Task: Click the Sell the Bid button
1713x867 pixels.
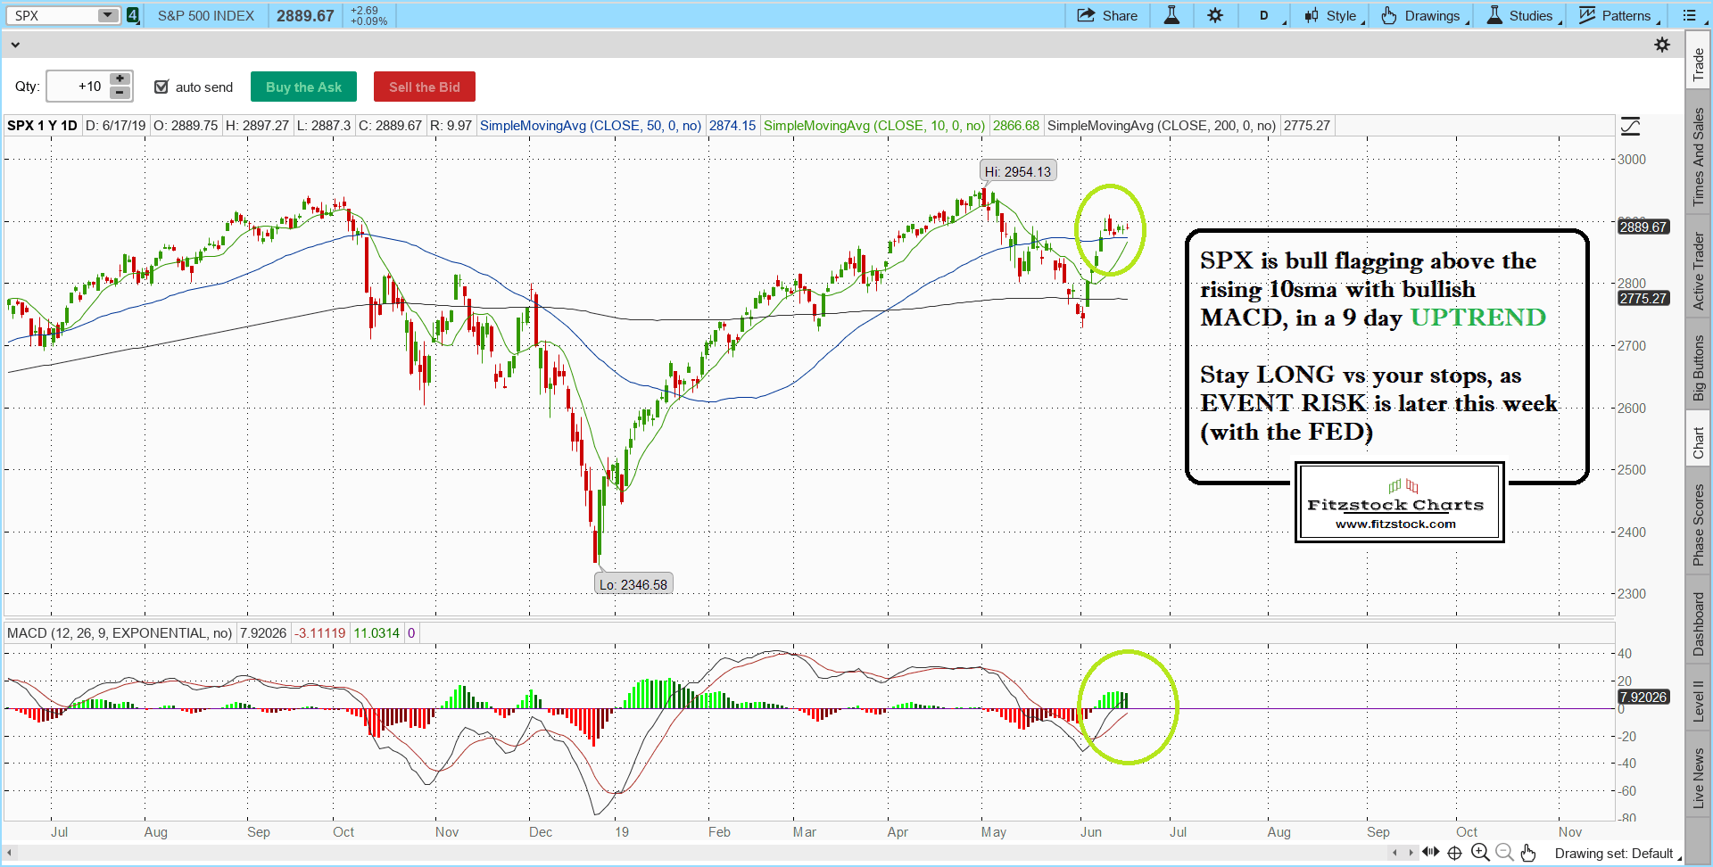Action: click(x=424, y=87)
